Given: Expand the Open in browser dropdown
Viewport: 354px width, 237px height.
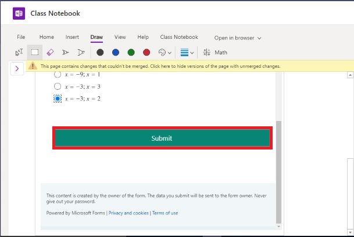Looking at the screenshot, I should tap(238, 38).
